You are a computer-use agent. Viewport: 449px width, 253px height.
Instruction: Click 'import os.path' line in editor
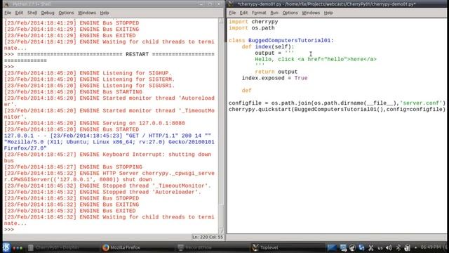pos(251,28)
